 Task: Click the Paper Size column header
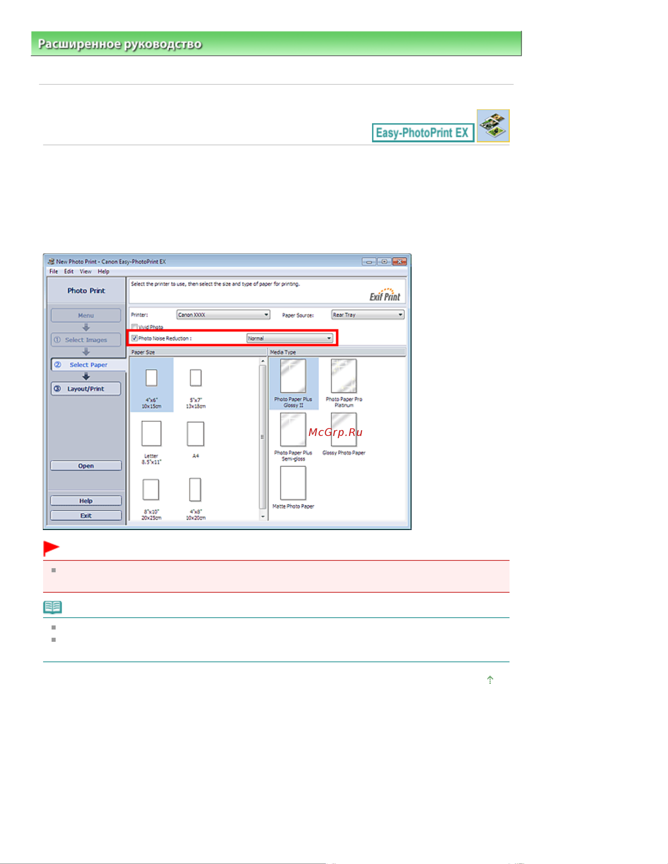[x=198, y=352]
